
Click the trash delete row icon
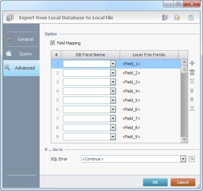pyautogui.click(x=192, y=72)
